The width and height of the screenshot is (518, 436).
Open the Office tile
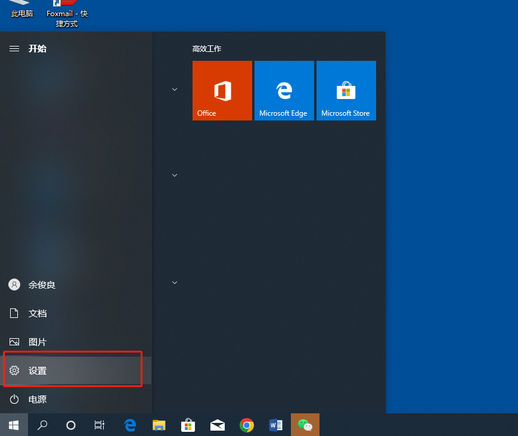click(222, 91)
